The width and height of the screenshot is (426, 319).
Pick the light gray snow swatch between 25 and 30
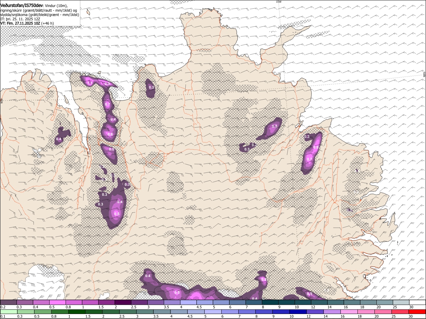[401, 302]
